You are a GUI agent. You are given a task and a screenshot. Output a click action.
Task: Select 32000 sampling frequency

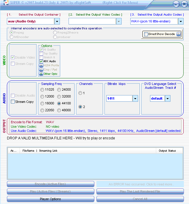59,97
